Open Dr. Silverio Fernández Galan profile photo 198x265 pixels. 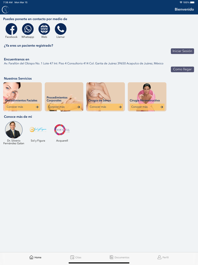[x=14, y=130]
